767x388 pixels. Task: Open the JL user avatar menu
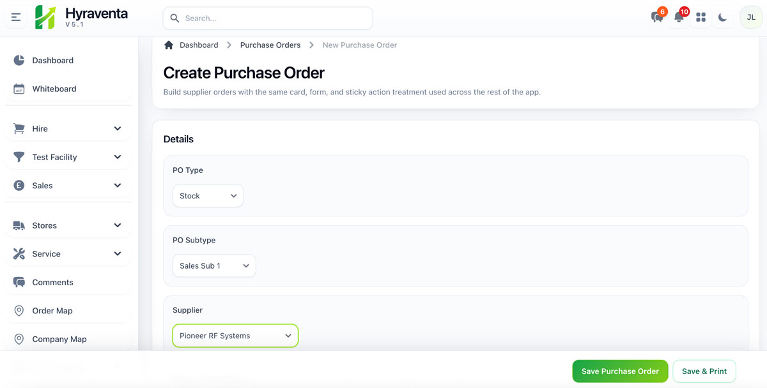point(751,18)
